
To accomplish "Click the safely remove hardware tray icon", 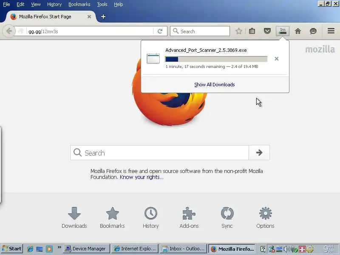I will 294,249.
